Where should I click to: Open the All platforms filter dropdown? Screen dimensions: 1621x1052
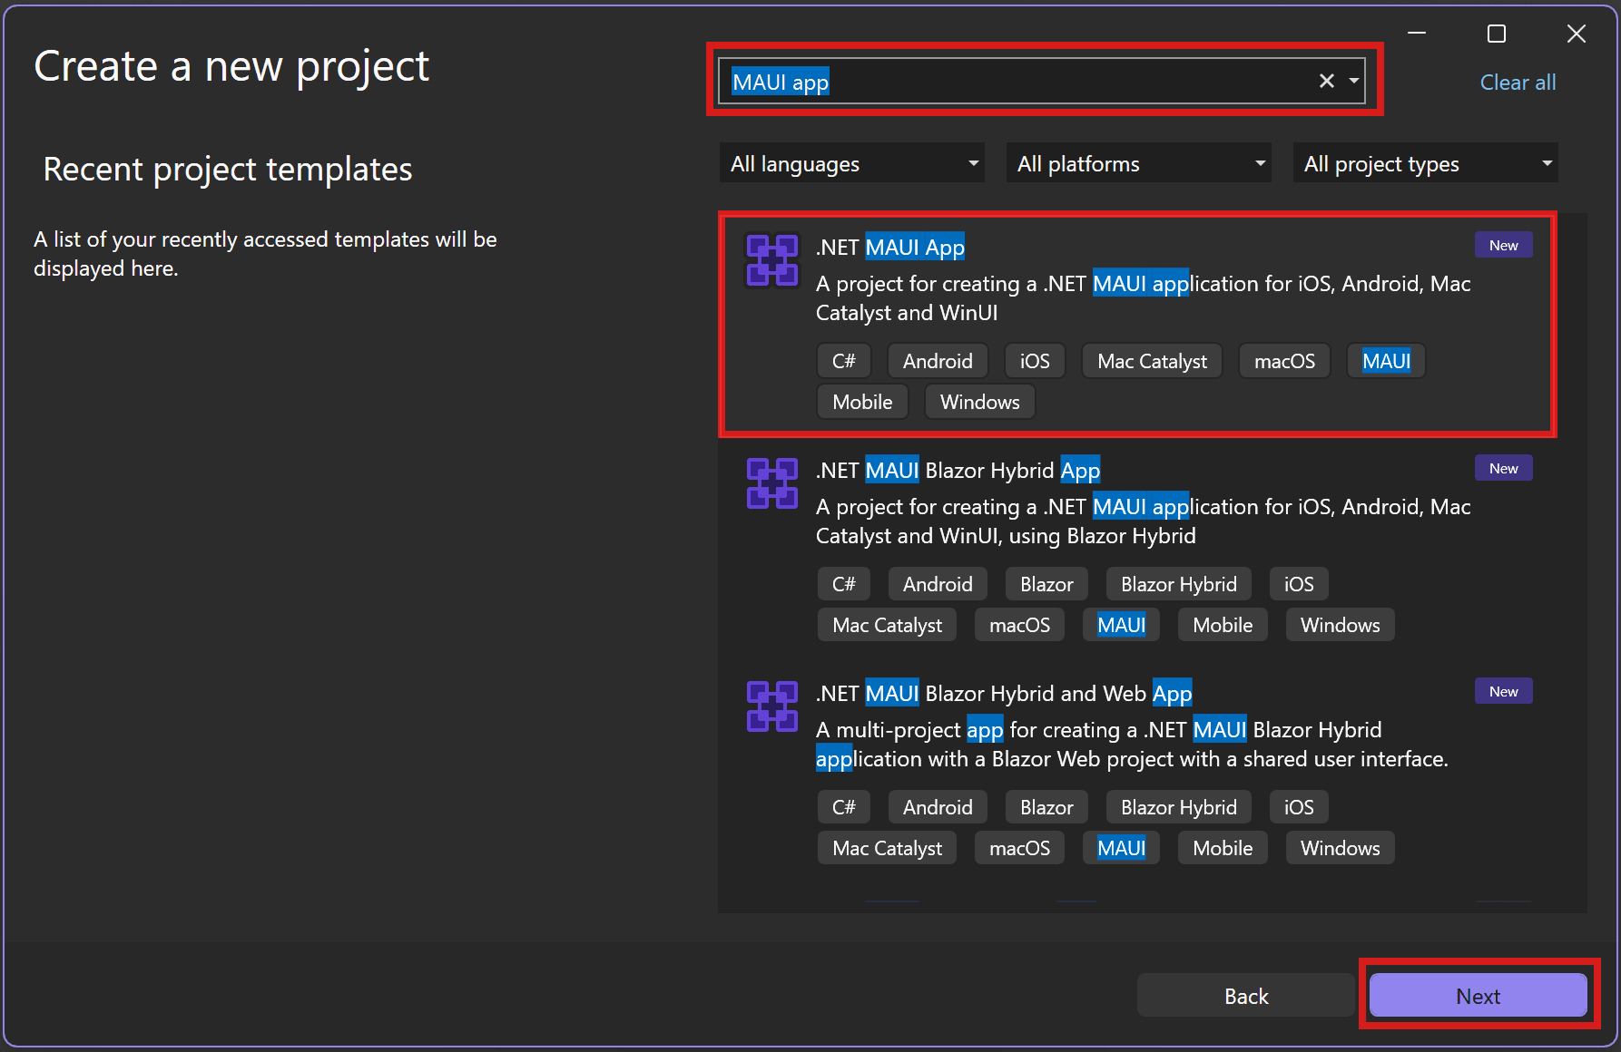[x=1138, y=163]
